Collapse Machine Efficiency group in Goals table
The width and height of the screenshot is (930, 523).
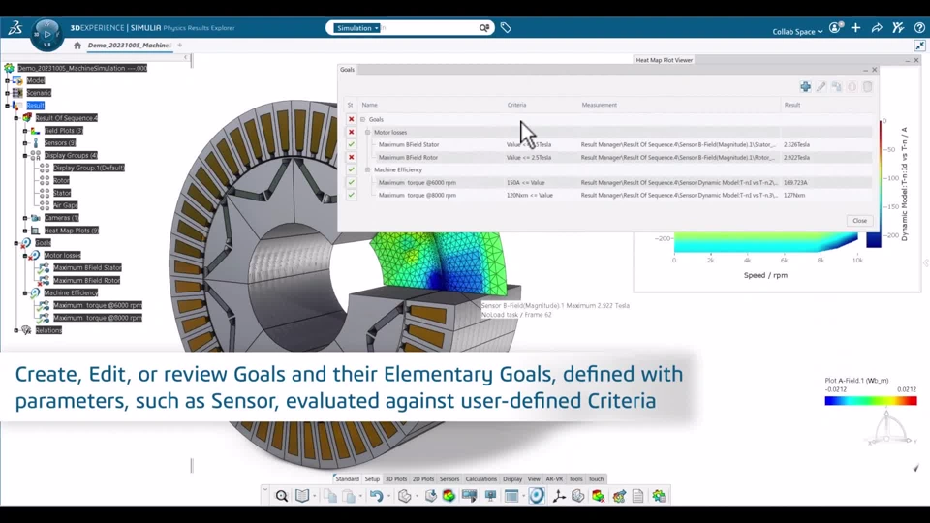[x=368, y=169]
